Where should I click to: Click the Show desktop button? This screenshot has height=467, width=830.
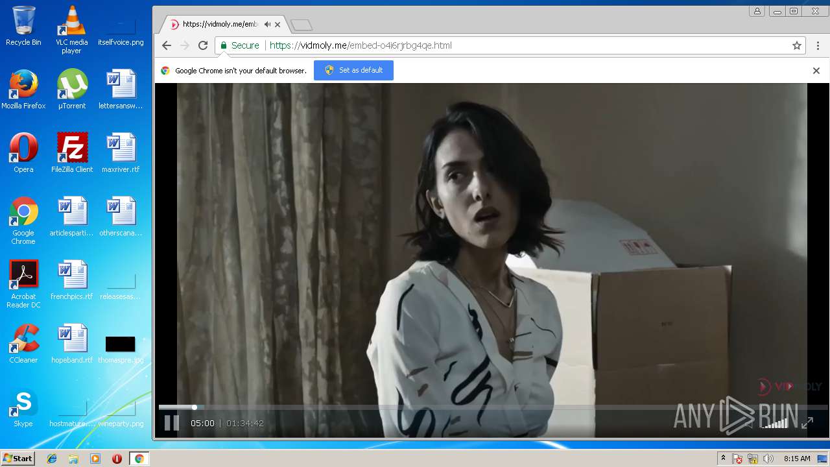click(823, 459)
